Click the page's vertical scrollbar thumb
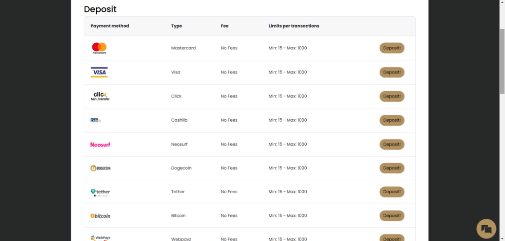This screenshot has height=241, width=505. pos(502,59)
